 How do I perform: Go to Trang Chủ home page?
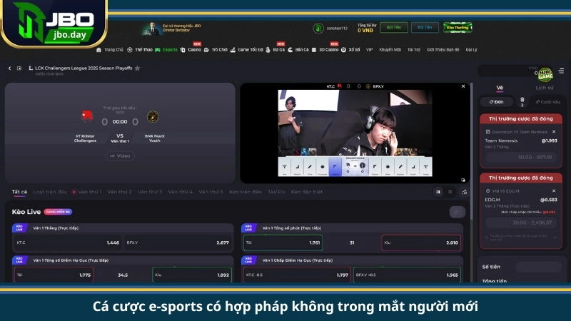tap(110, 50)
